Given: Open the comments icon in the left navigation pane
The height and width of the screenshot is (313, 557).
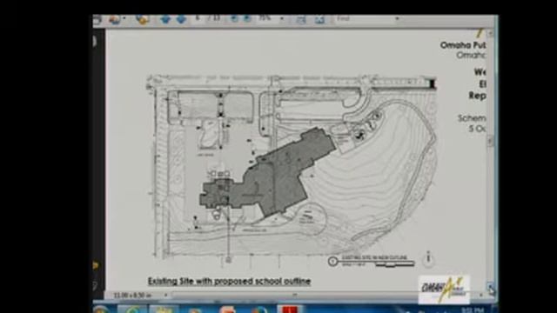Looking at the screenshot, I should pos(95,265).
